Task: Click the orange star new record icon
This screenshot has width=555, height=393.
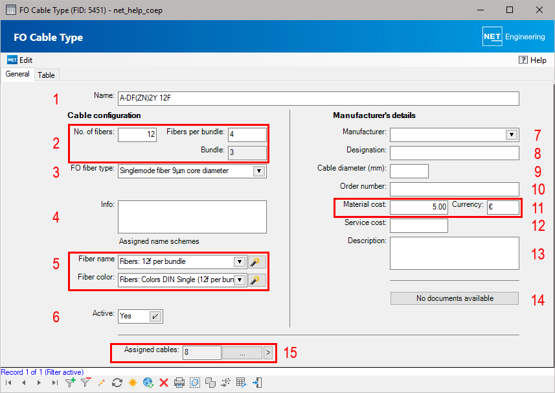Action: pos(132,383)
